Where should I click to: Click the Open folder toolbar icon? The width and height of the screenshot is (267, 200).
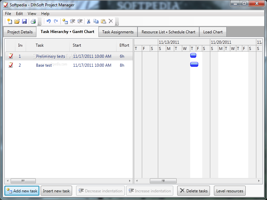click(x=17, y=21)
